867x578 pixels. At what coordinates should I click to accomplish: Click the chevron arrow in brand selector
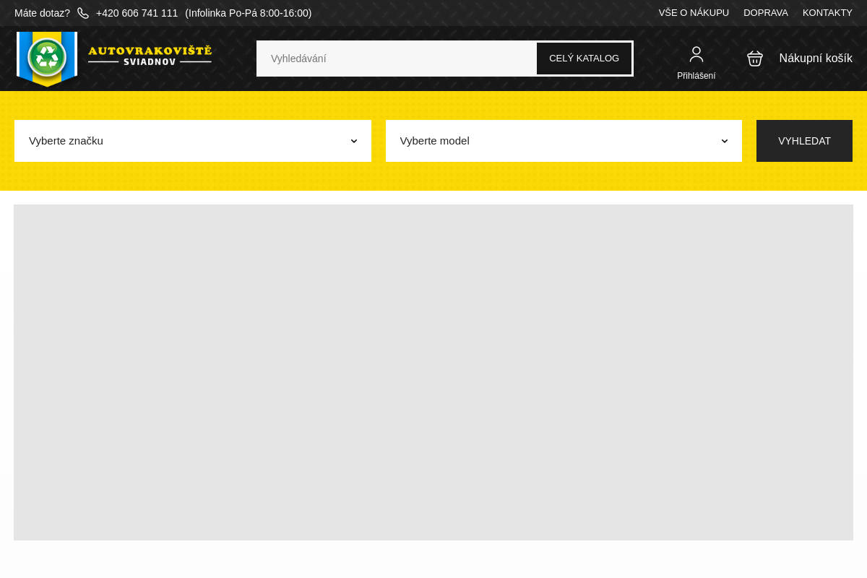[354, 141]
